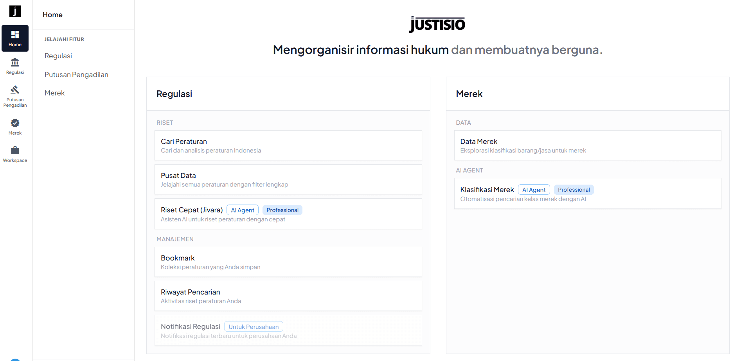This screenshot has height=361, width=741.
Task: Click the Professional badge on Klasifikasi Merek
Action: (574, 190)
